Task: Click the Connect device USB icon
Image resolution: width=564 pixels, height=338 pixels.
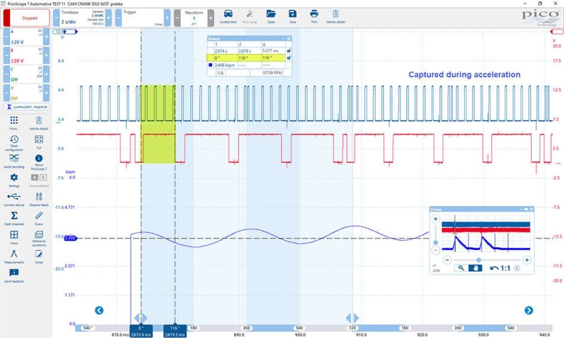Action: (14, 199)
